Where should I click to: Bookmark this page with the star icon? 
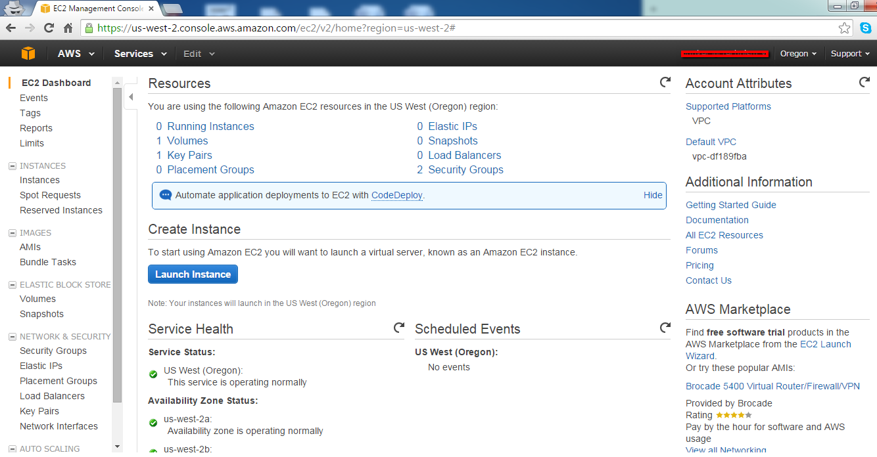click(x=845, y=28)
